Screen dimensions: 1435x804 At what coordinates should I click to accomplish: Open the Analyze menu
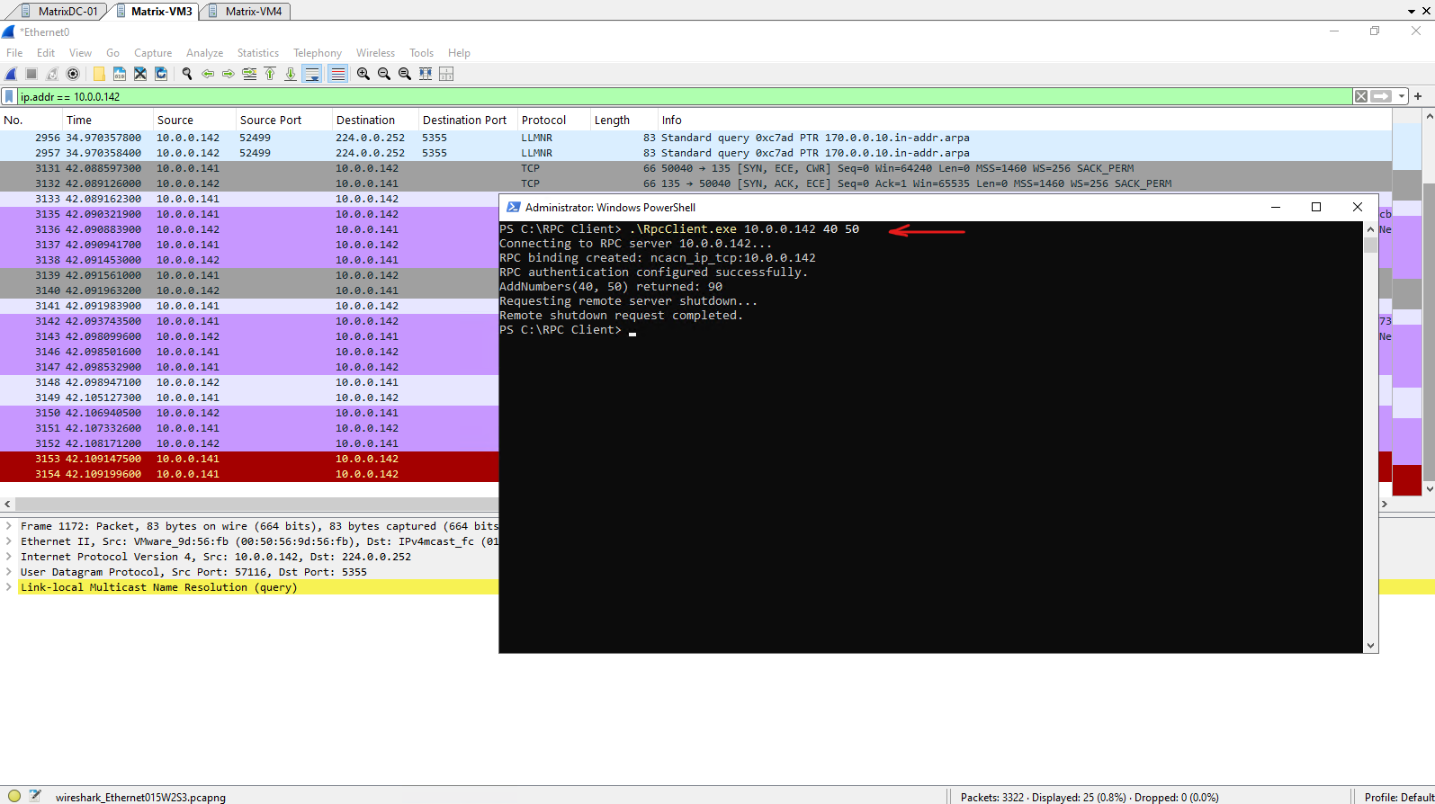(x=204, y=53)
